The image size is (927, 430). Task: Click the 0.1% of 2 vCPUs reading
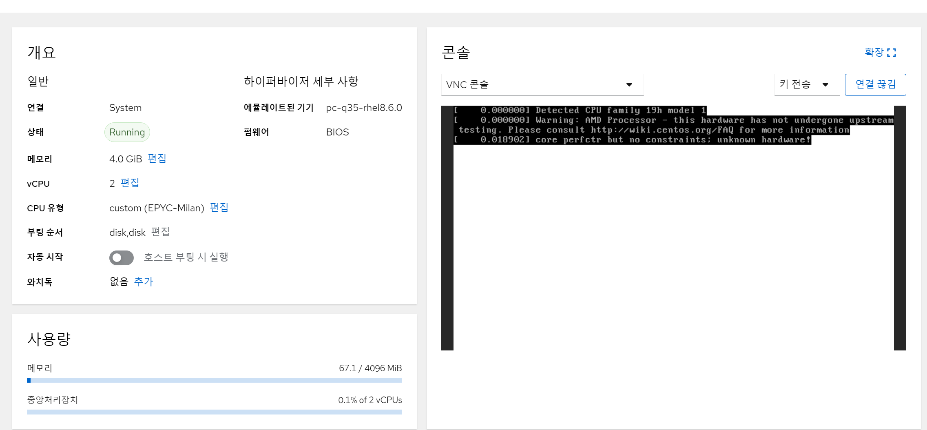[370, 400]
